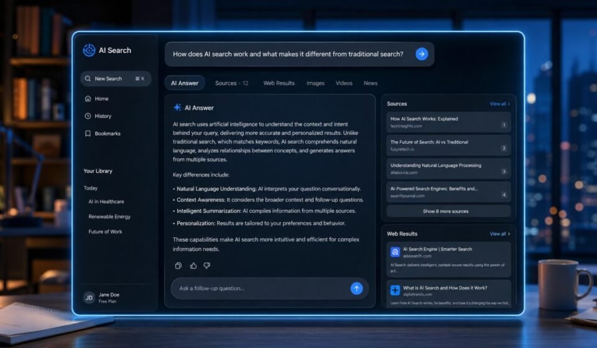Click the JD user avatar
Image resolution: width=597 pixels, height=348 pixels.
click(x=89, y=298)
